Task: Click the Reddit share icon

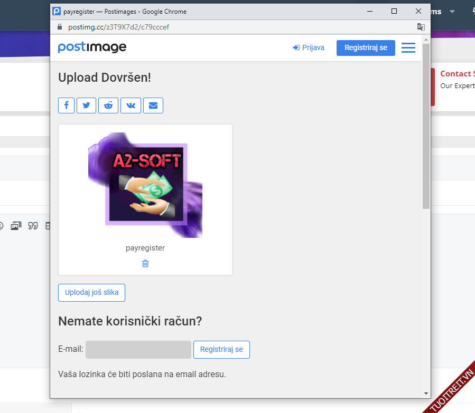Action: coord(108,105)
